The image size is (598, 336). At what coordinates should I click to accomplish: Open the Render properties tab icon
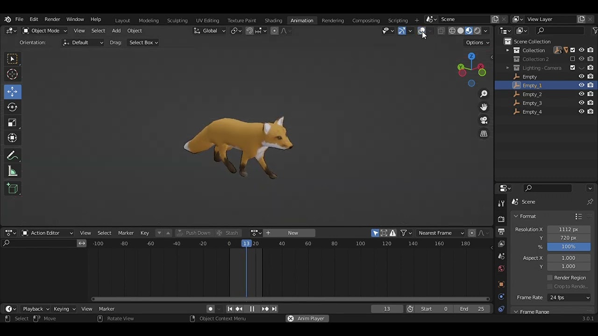coord(501,219)
